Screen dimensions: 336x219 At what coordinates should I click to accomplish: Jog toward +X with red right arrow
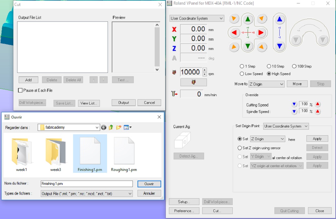point(261,33)
